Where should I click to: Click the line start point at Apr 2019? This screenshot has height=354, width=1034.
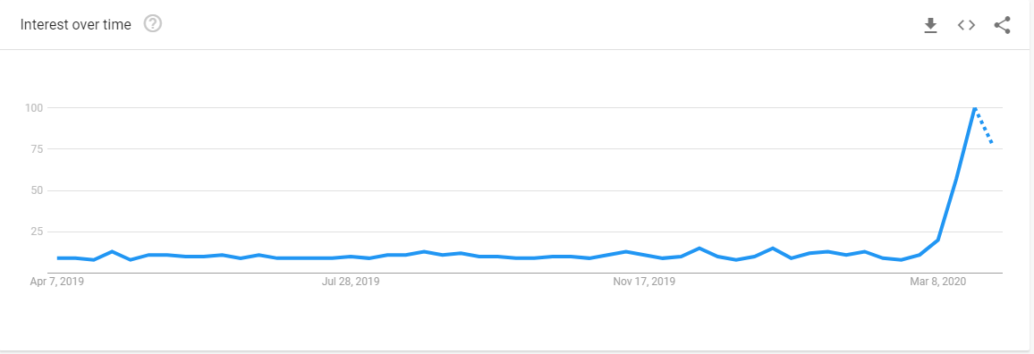point(58,257)
